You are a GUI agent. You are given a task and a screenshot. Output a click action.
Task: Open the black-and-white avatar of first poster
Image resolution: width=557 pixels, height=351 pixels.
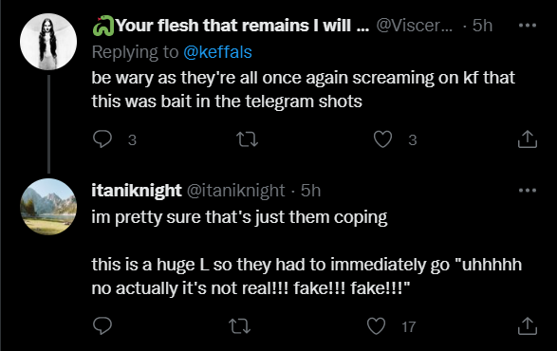[48, 42]
